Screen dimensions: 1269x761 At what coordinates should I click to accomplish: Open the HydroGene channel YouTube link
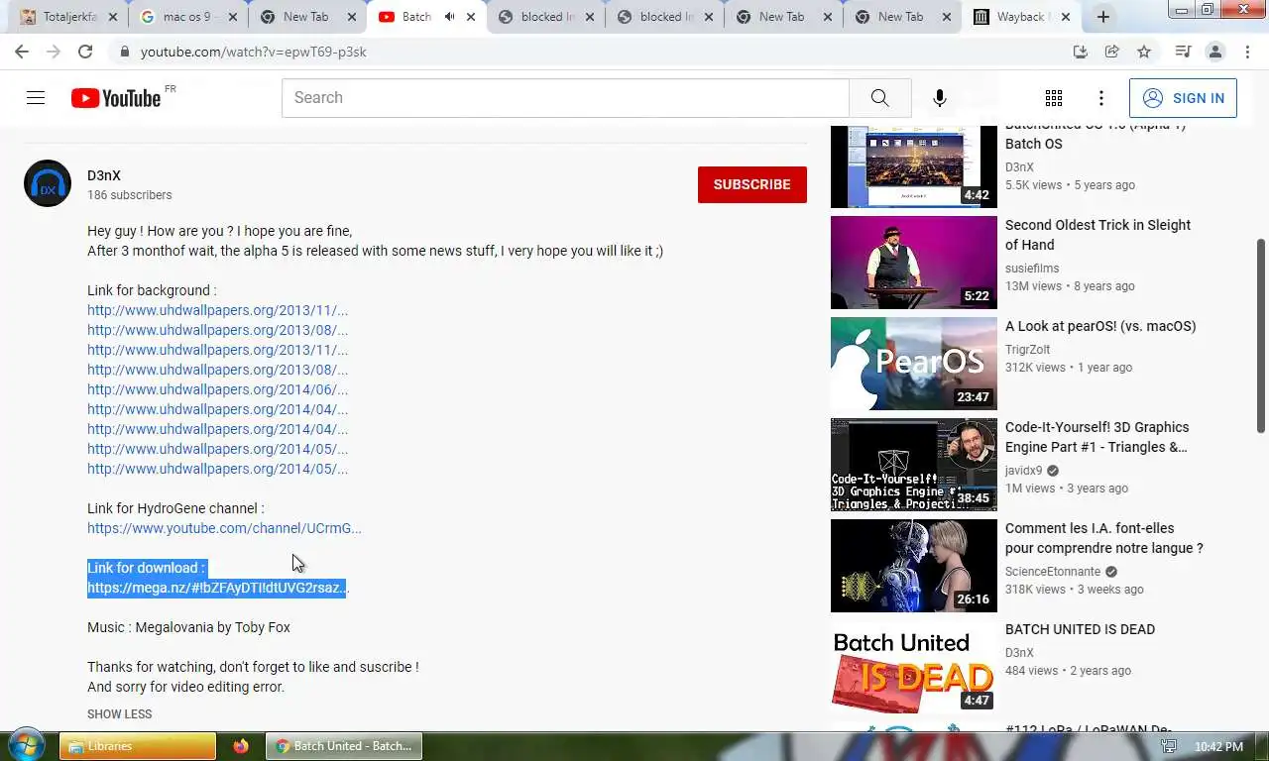coord(224,528)
